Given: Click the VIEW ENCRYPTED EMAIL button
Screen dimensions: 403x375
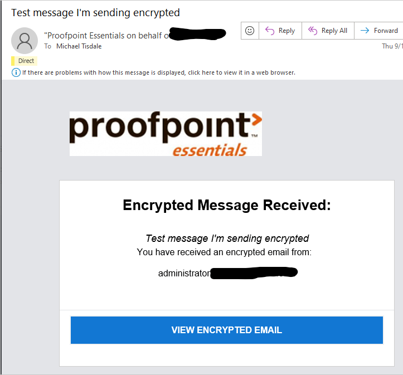Looking at the screenshot, I should (x=226, y=330).
